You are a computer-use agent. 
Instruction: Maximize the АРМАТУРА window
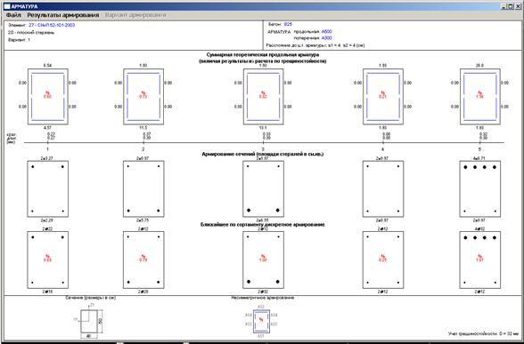[510, 6]
